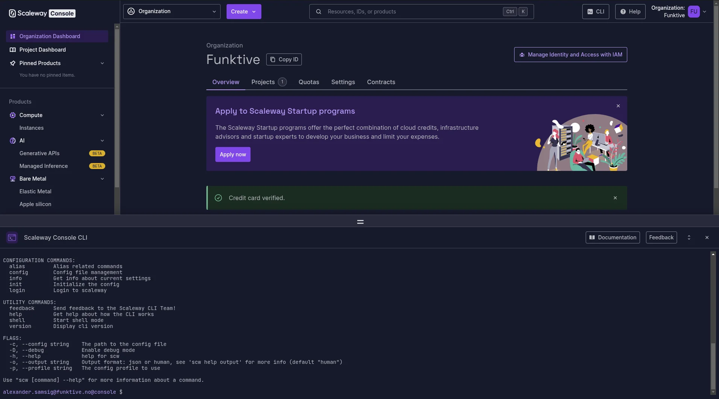This screenshot has width=719, height=399.
Task: Open Generative APIs
Action: [x=39, y=153]
